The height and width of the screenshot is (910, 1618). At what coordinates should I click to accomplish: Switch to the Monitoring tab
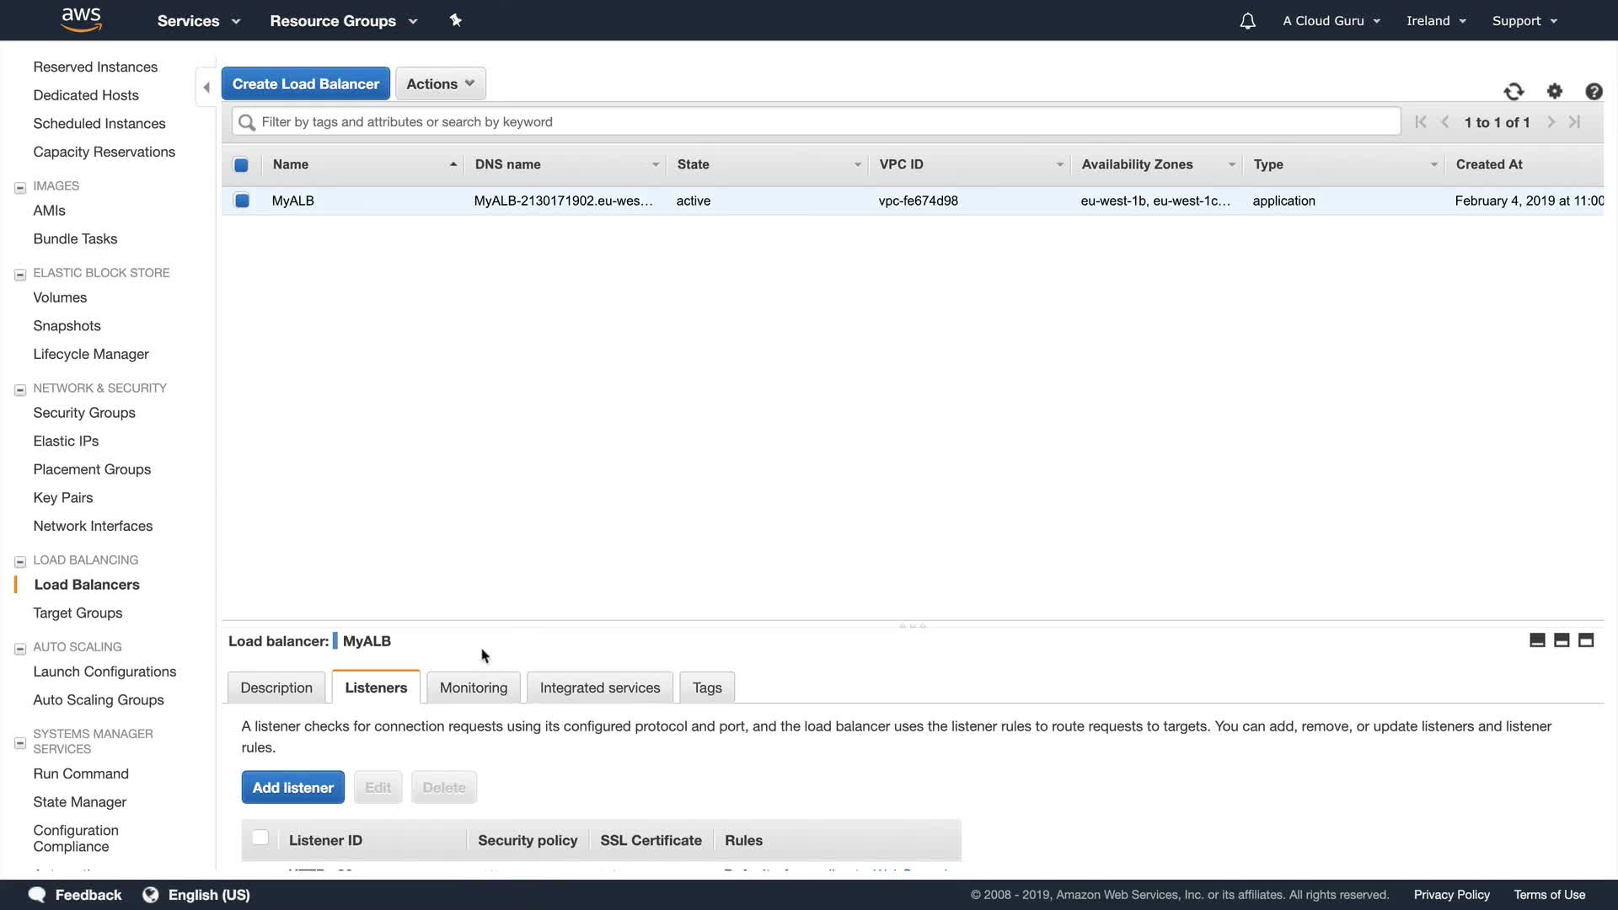click(x=473, y=688)
